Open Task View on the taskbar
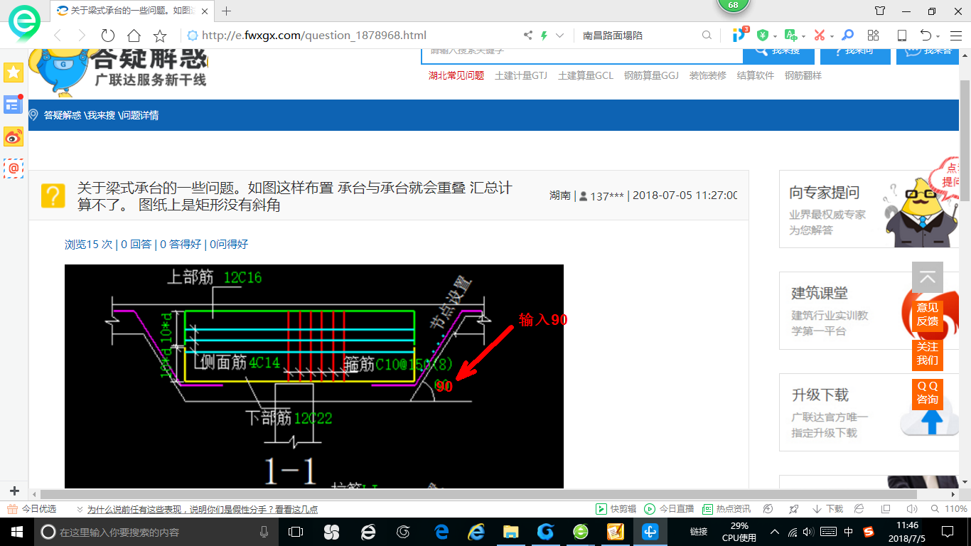The height and width of the screenshot is (546, 971). click(296, 531)
